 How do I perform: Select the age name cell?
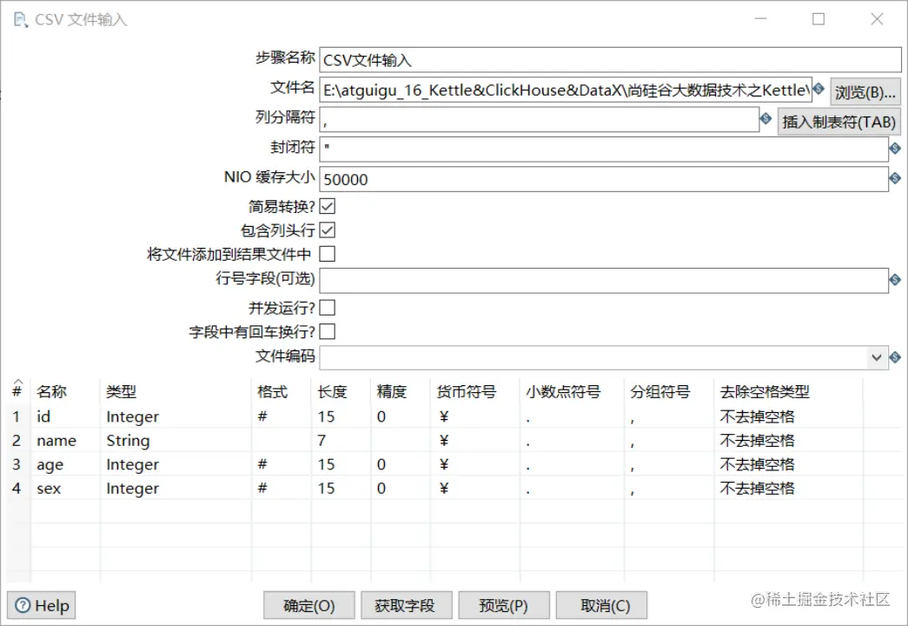click(x=65, y=464)
